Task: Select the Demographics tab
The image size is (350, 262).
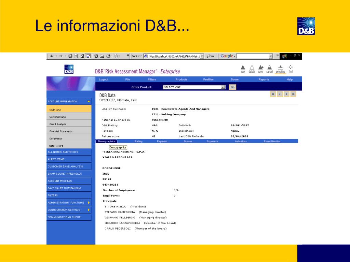Action: click(107, 141)
